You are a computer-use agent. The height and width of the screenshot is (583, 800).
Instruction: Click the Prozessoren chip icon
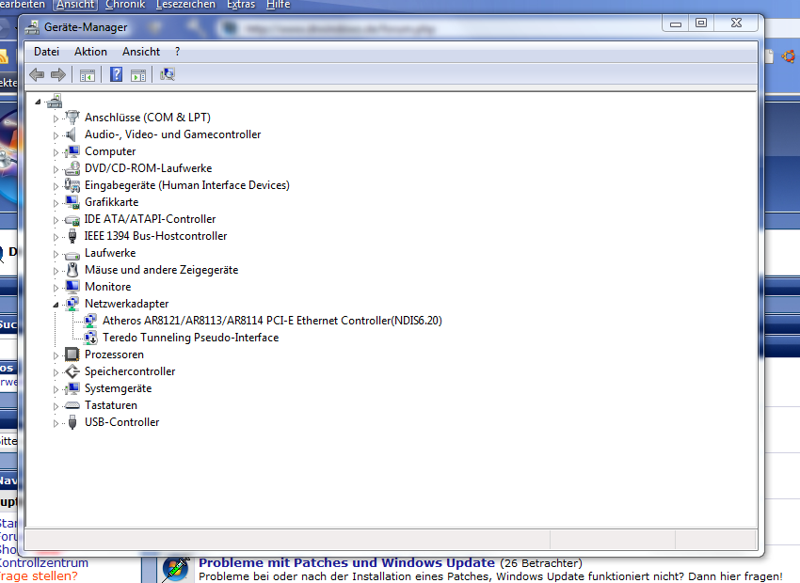[x=72, y=355]
